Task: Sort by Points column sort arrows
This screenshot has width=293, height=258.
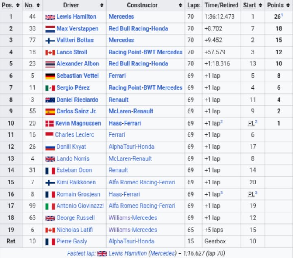Action: [288, 5]
